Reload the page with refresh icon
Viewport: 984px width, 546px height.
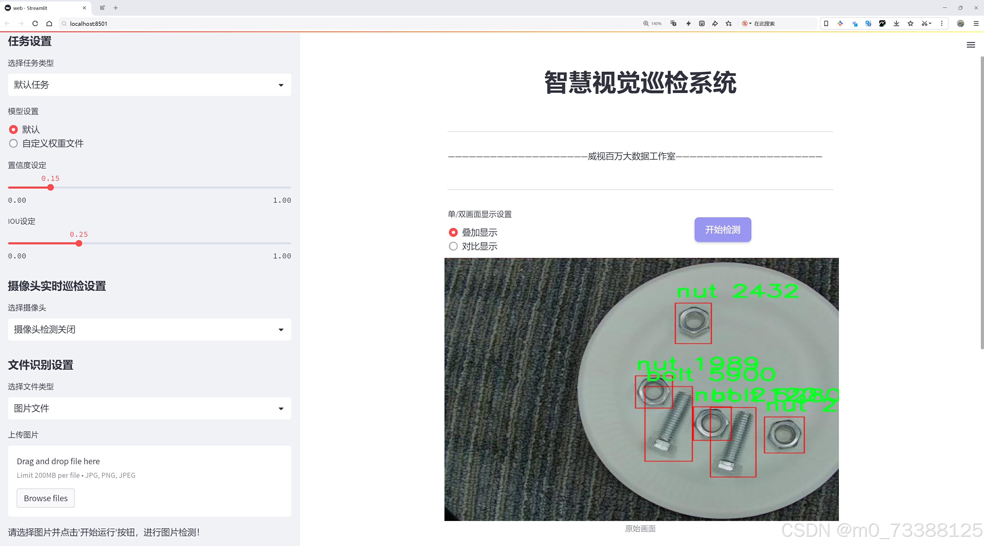tap(35, 24)
